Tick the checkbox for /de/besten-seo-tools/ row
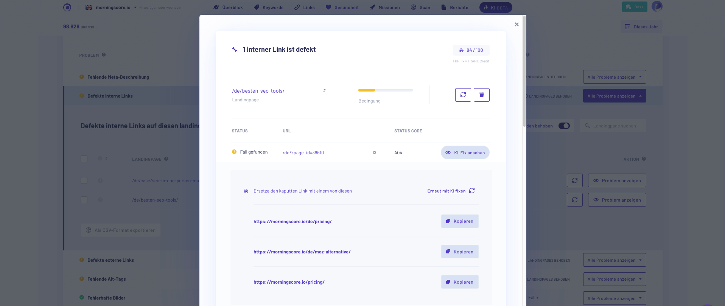 [84, 200]
